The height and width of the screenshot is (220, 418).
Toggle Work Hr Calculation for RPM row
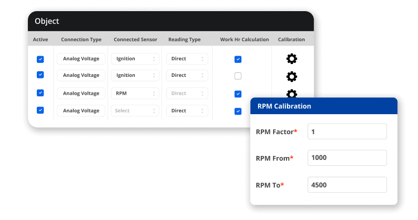(238, 94)
